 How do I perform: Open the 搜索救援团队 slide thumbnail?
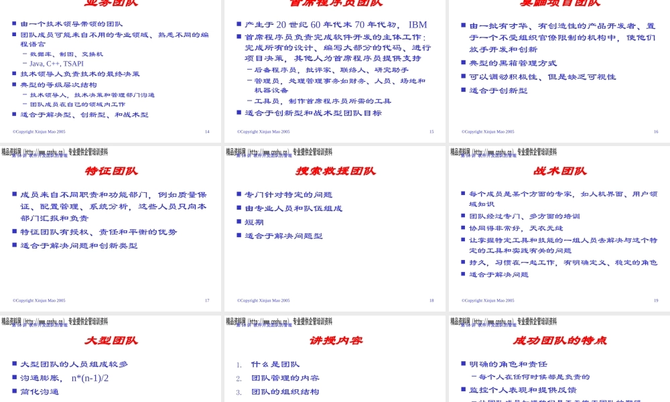[x=335, y=228]
